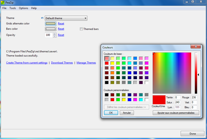Image resolution: width=207 pixels, height=139 pixels.
Task: Click the Vert value field
Action: tap(194, 102)
